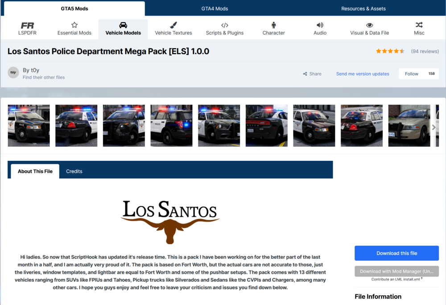Viewport: 446px width, 305px height.
Task: Open t0y's author avatar
Action: click(x=13, y=73)
